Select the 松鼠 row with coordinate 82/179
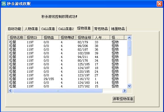 (68, 42)
